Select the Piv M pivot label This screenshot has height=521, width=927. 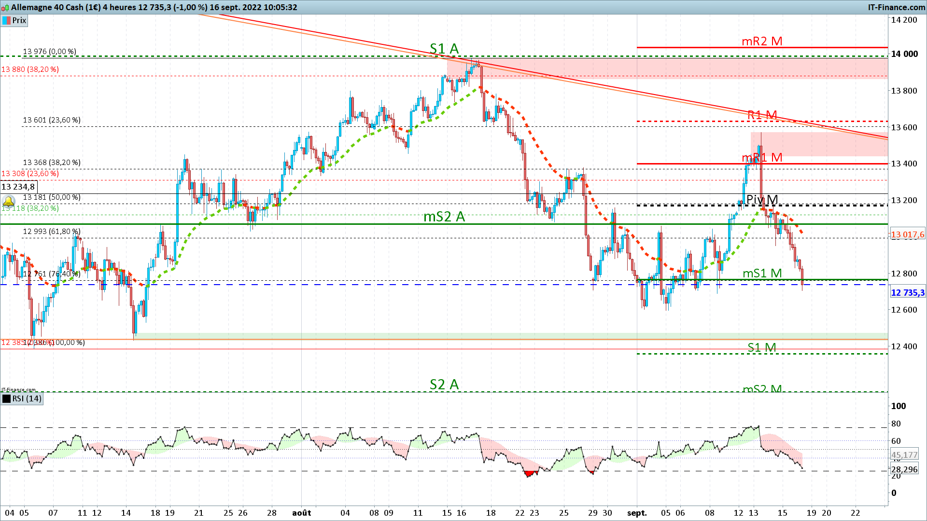coord(761,200)
